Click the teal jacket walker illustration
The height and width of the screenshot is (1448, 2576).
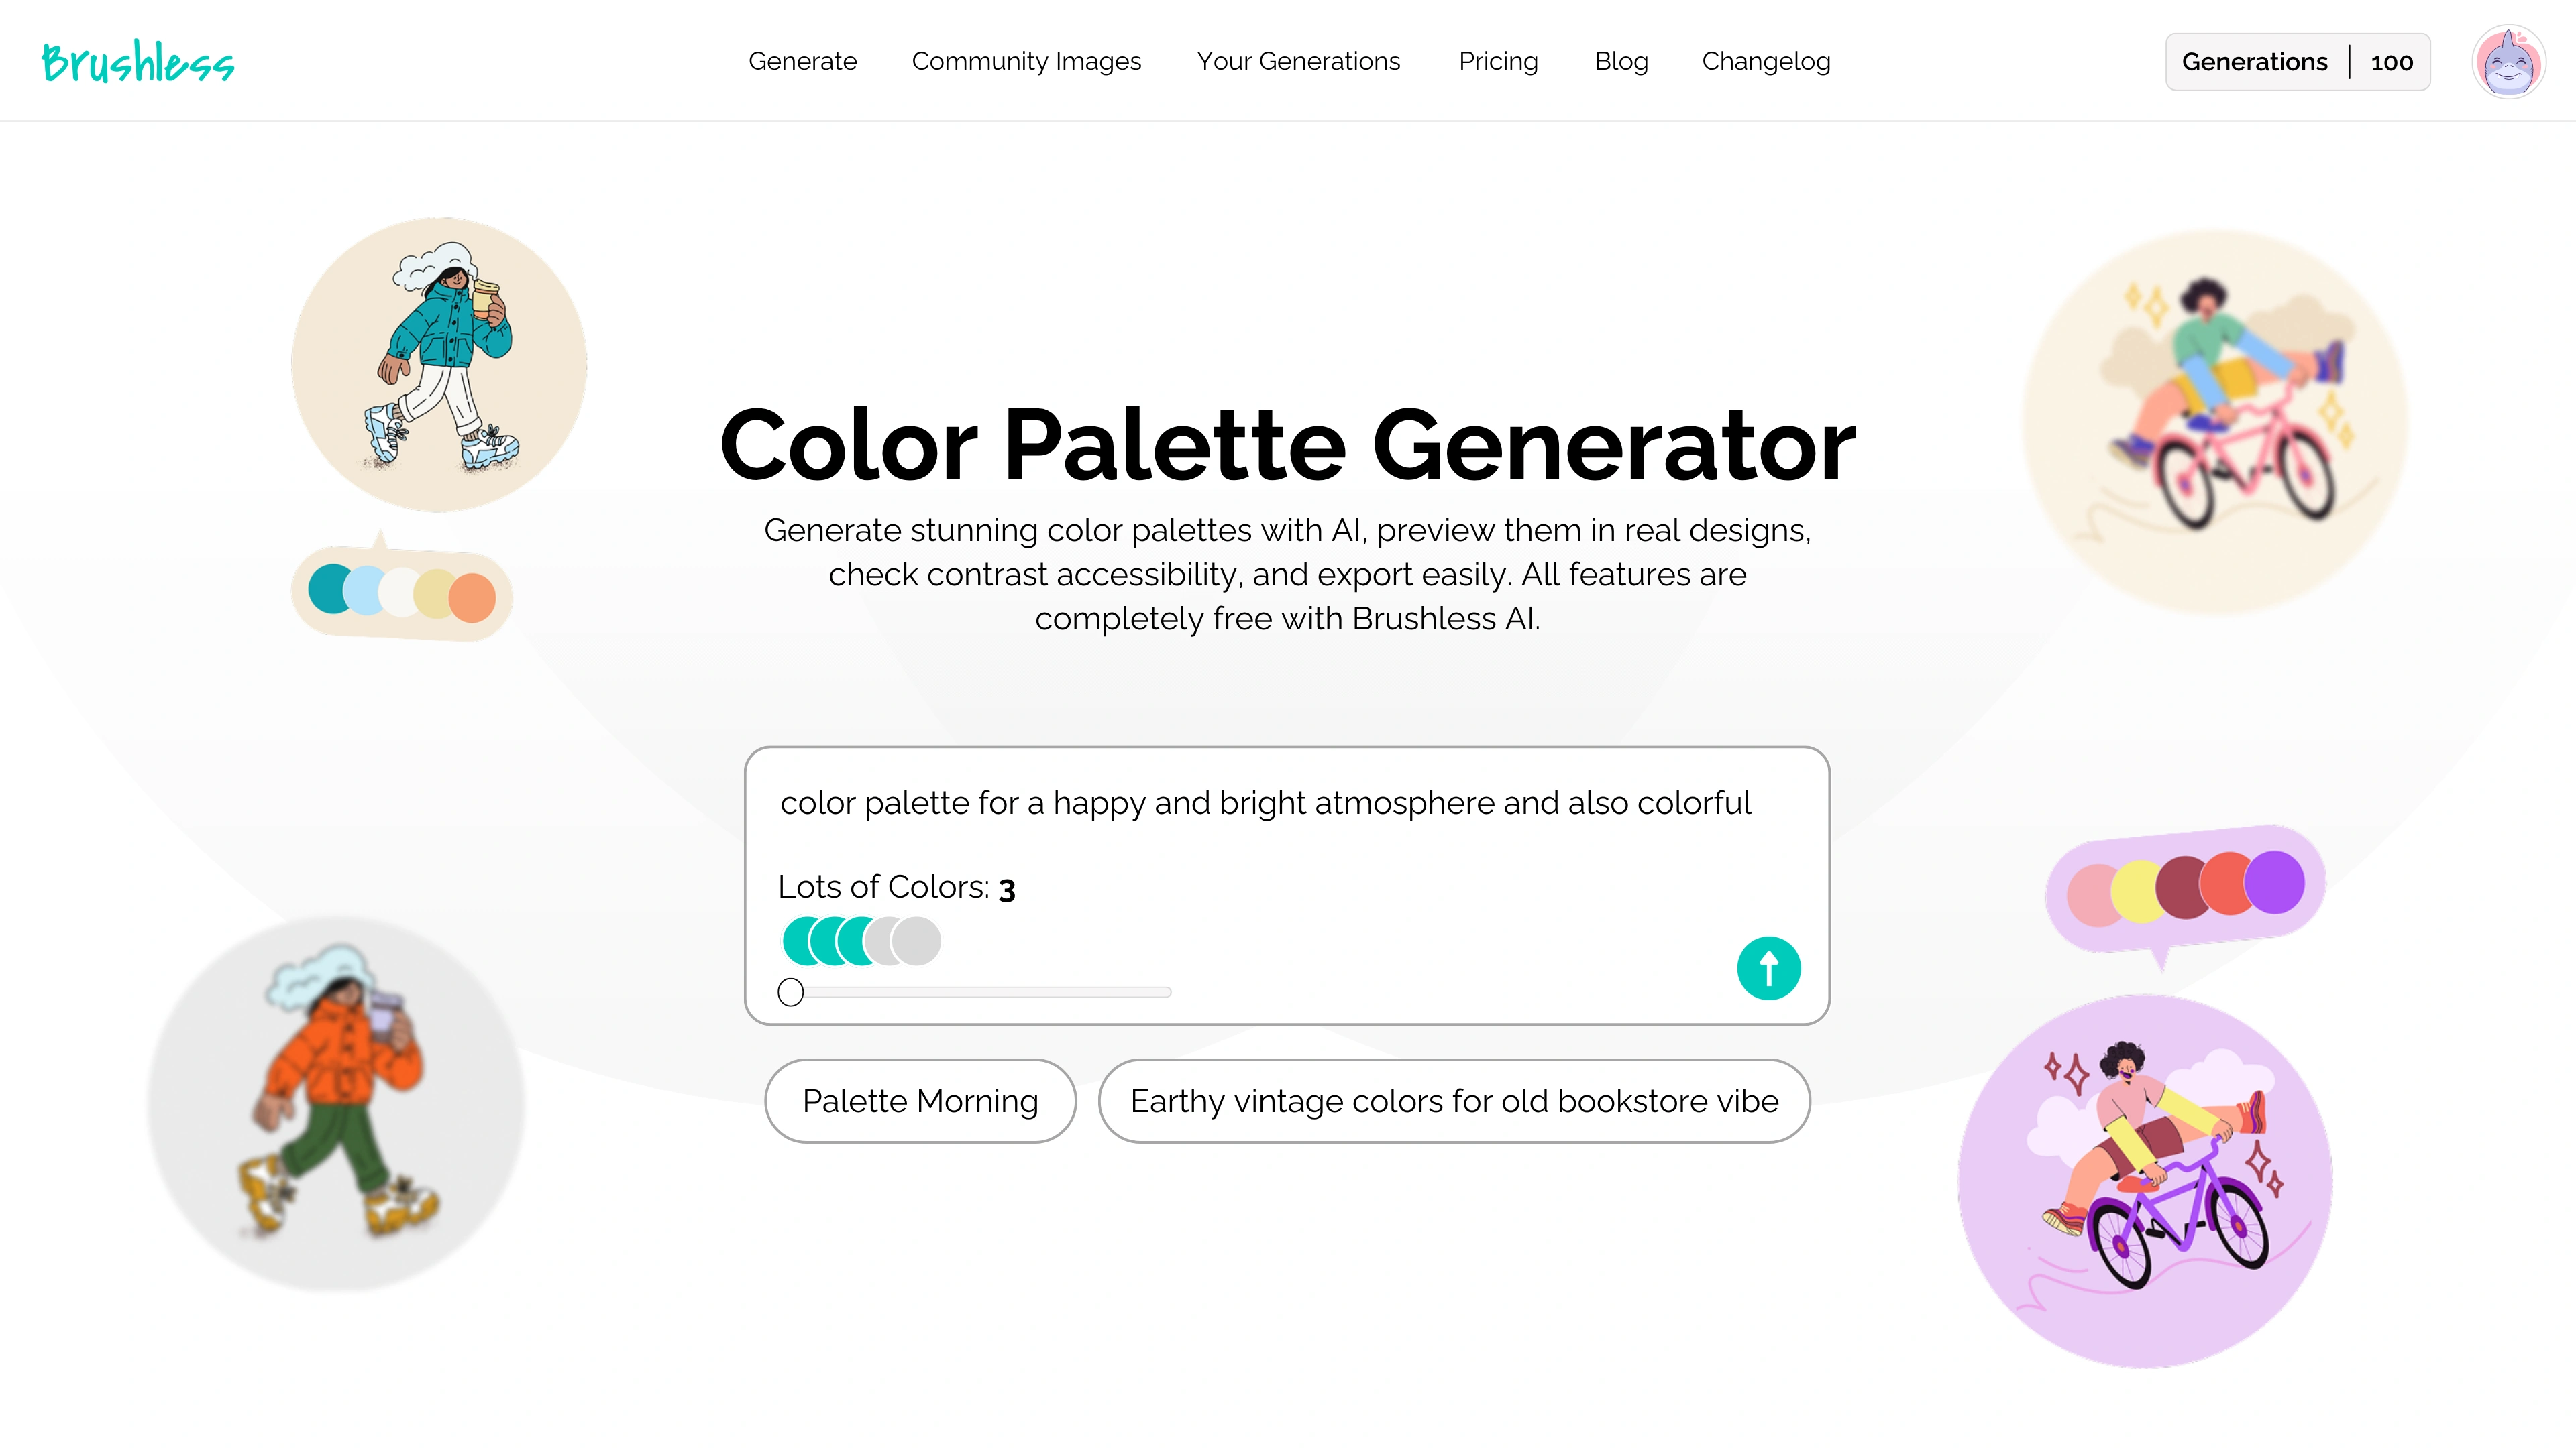pos(439,365)
